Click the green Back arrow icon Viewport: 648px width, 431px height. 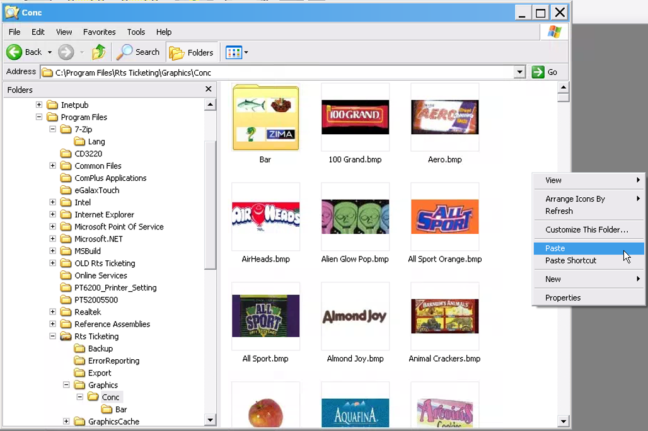click(x=14, y=52)
